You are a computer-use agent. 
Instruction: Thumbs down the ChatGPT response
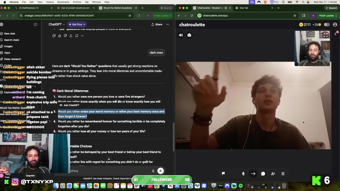coord(65,36)
